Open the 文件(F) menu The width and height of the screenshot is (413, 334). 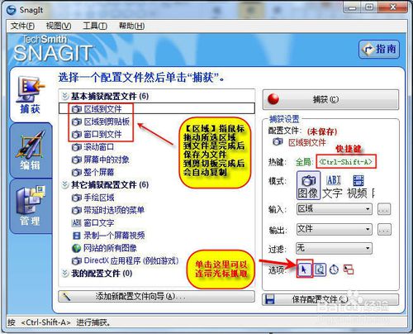22,26
